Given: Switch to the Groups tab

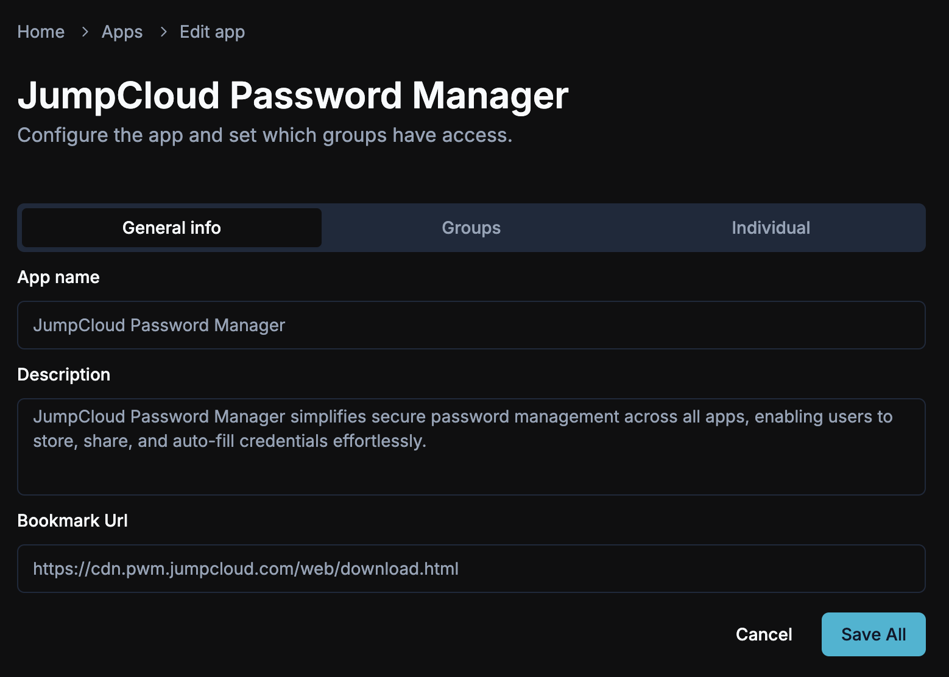Looking at the screenshot, I should click(x=471, y=228).
